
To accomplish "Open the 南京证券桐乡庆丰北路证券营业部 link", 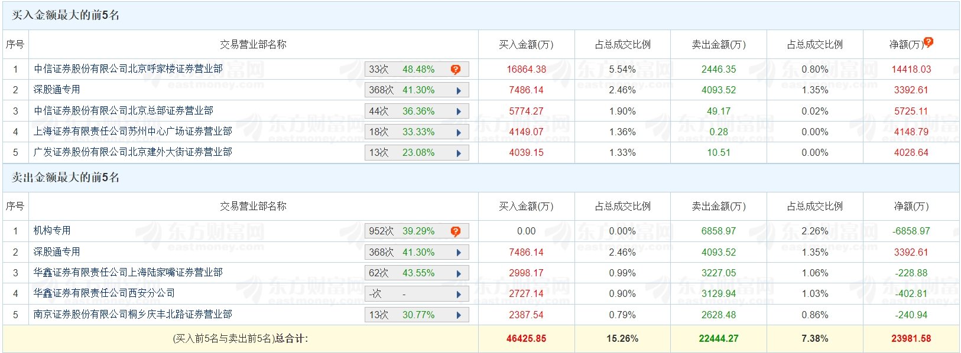I will tap(133, 315).
